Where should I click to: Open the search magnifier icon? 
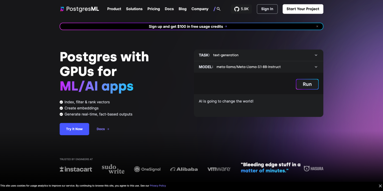219,9
